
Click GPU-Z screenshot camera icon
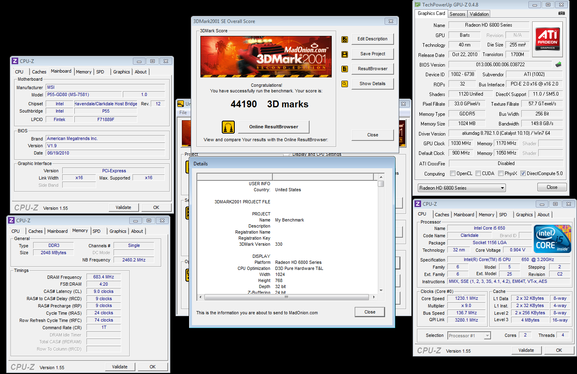click(561, 13)
